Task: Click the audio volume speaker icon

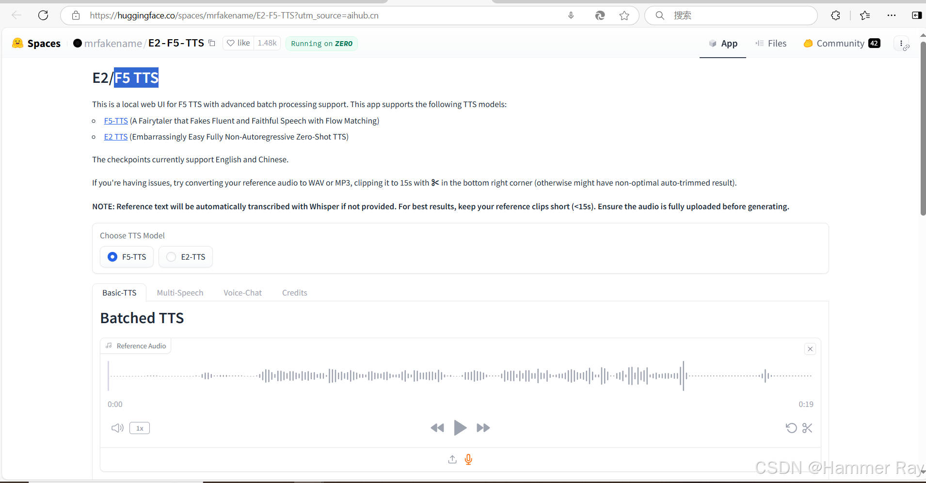Action: click(117, 428)
